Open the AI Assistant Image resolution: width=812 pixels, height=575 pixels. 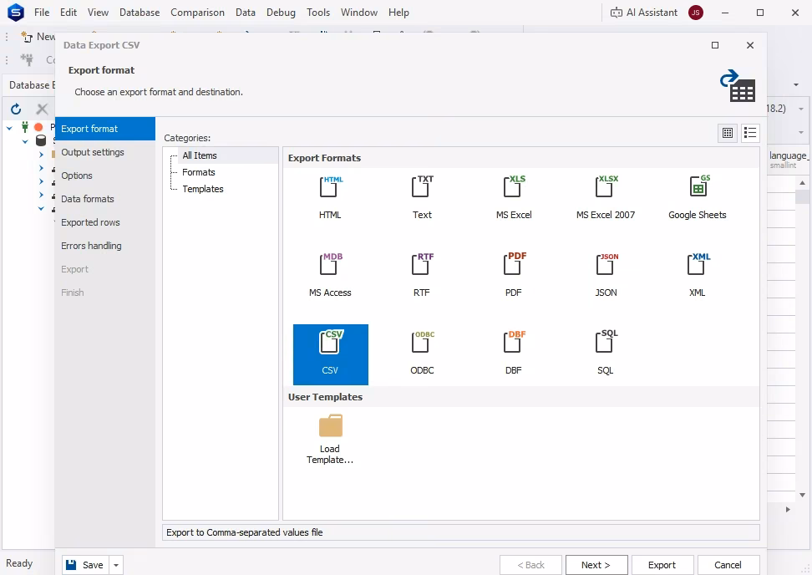(x=644, y=13)
